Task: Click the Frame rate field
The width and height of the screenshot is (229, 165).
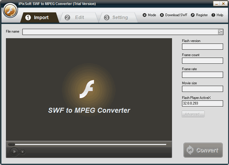Action: coord(202,75)
